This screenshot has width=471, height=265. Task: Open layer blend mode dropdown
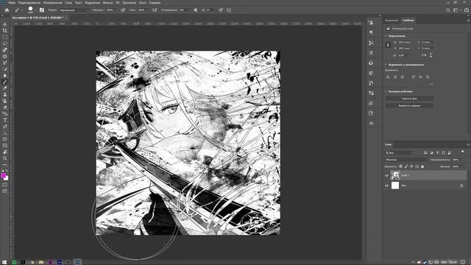[x=406, y=160]
